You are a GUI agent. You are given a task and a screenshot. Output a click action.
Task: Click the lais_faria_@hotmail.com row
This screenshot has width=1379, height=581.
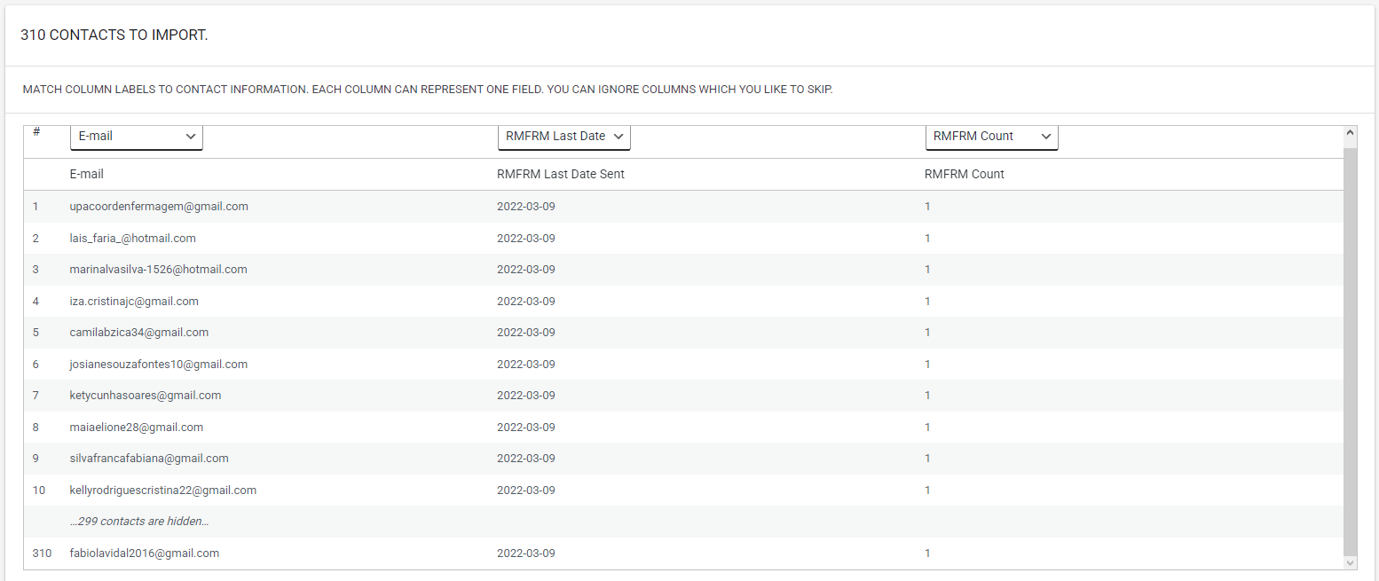click(x=133, y=239)
